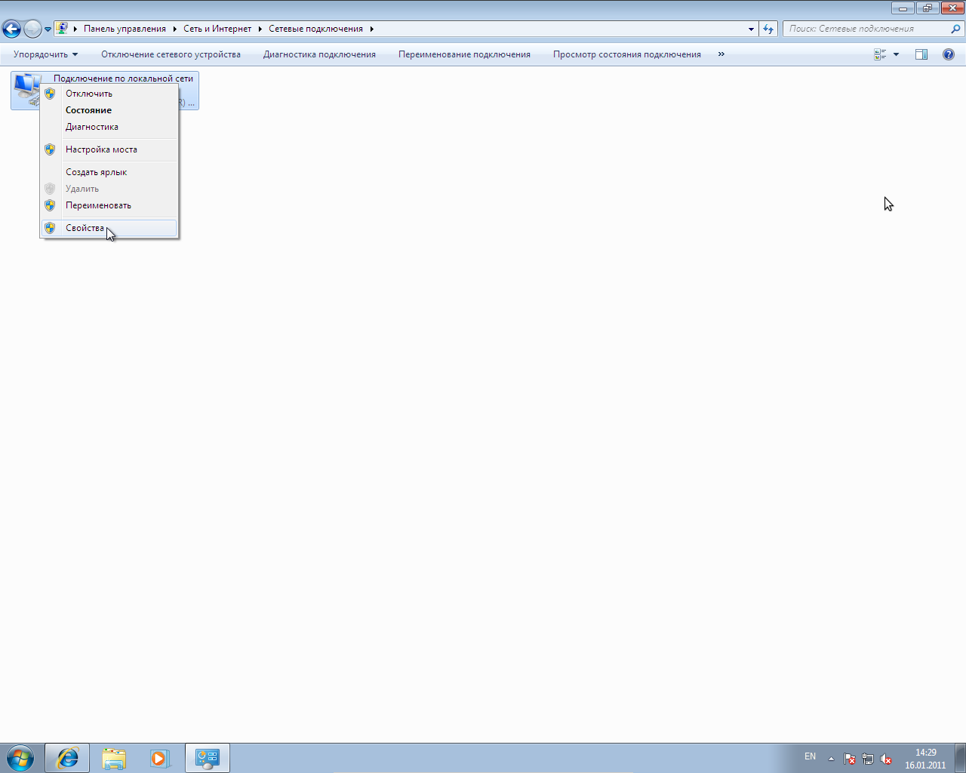Click the Windows Start orb
The image size is (966, 773).
[x=20, y=758]
